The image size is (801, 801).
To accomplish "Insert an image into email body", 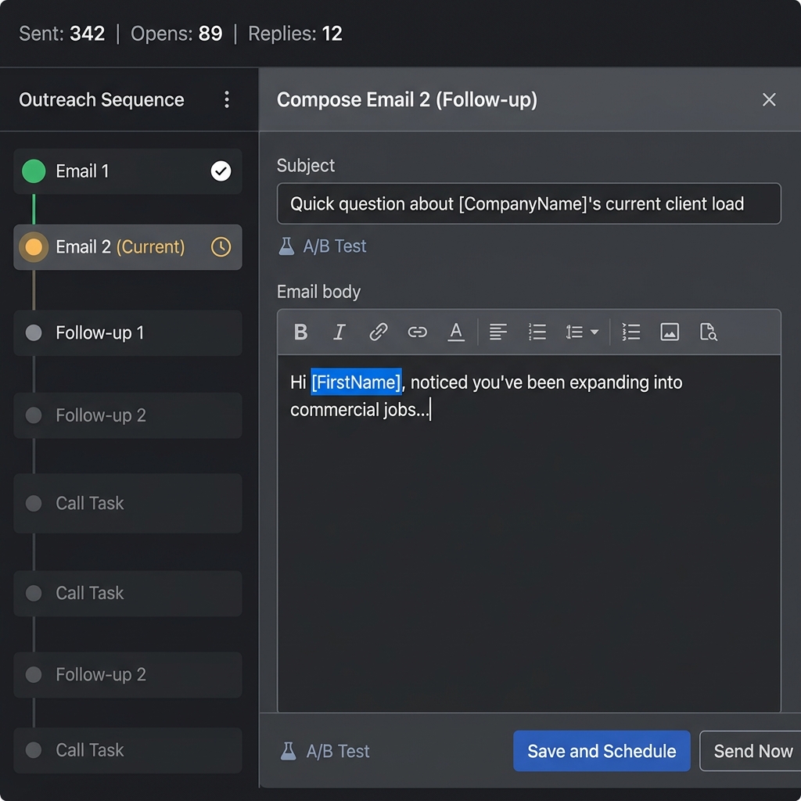I will [670, 332].
